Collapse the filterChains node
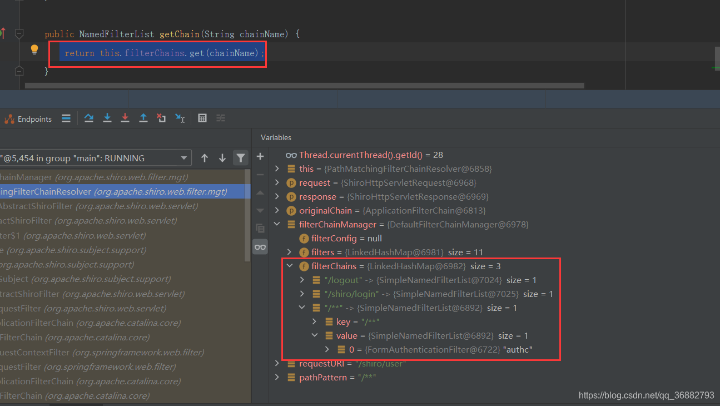 pos(289,266)
